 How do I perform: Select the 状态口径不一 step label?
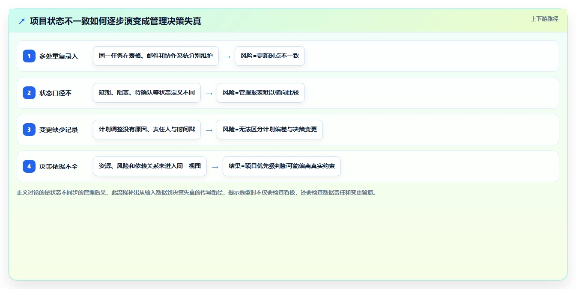pos(59,93)
